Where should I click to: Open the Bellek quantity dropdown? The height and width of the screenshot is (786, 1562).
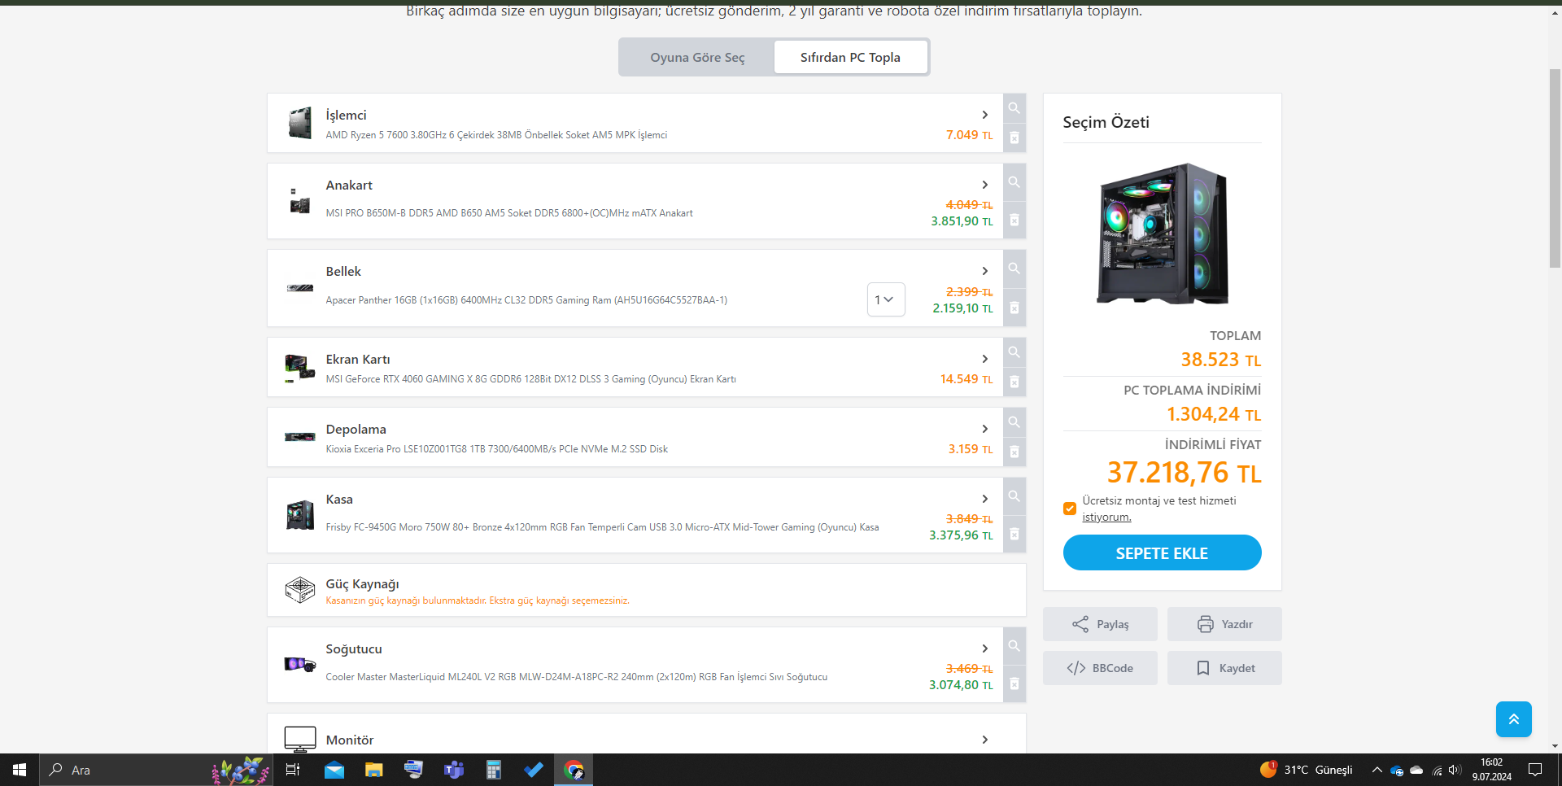(886, 299)
